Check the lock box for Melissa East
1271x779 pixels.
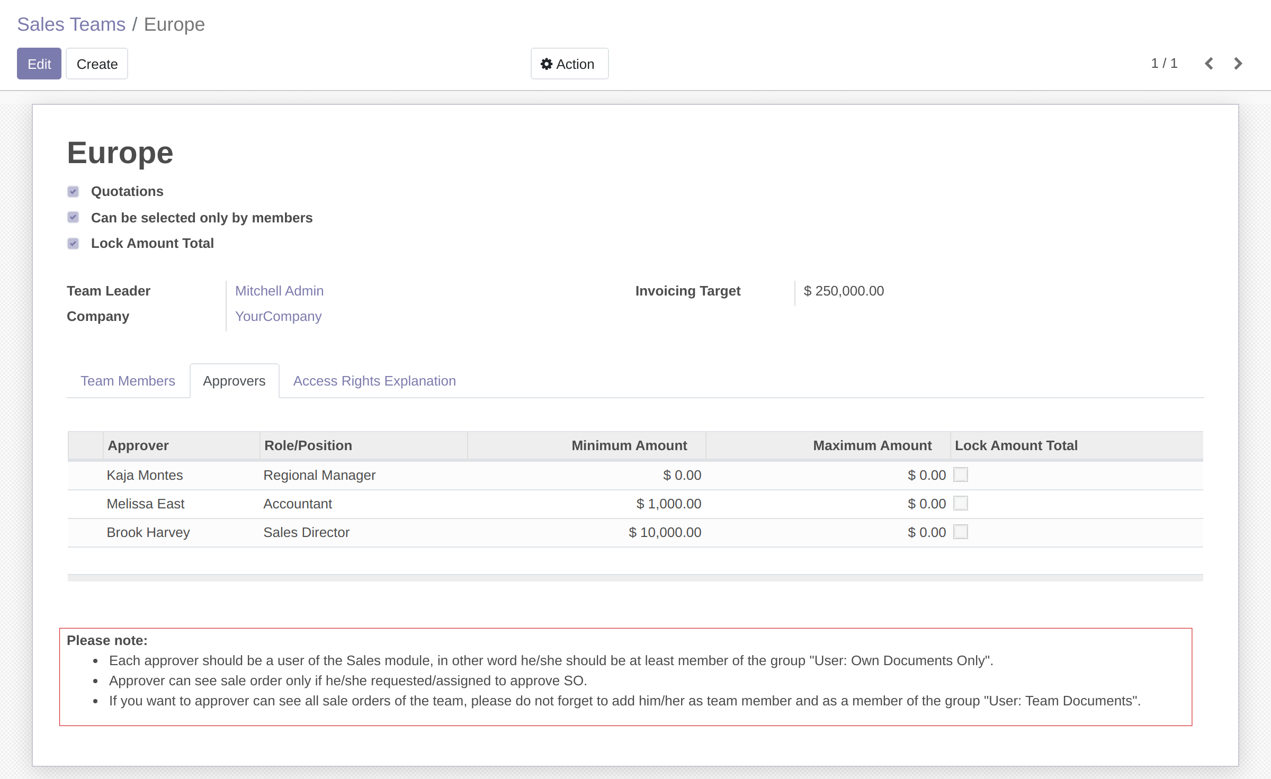click(960, 503)
